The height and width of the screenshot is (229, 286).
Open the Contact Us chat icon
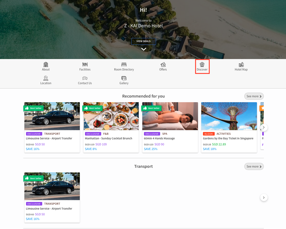click(85, 78)
